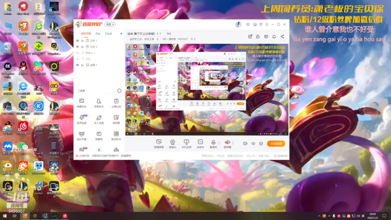Add a new scene with plus button

coord(121,33)
